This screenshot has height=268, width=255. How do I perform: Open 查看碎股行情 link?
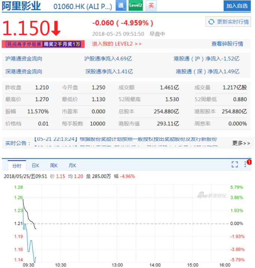click(x=227, y=44)
